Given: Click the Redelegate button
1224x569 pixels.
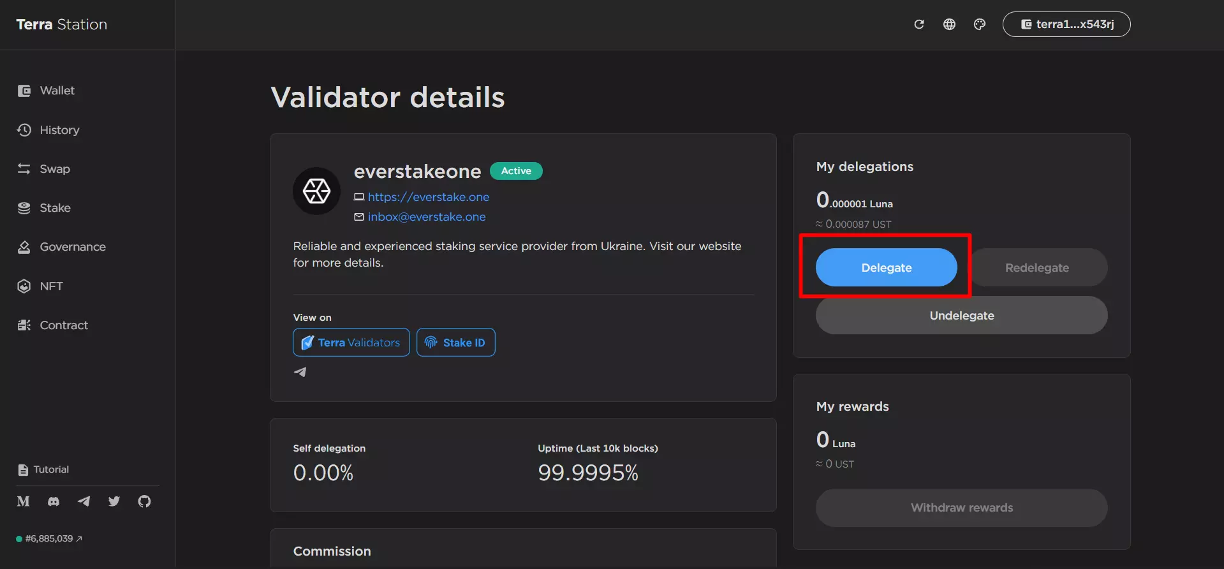Looking at the screenshot, I should click(x=1037, y=267).
